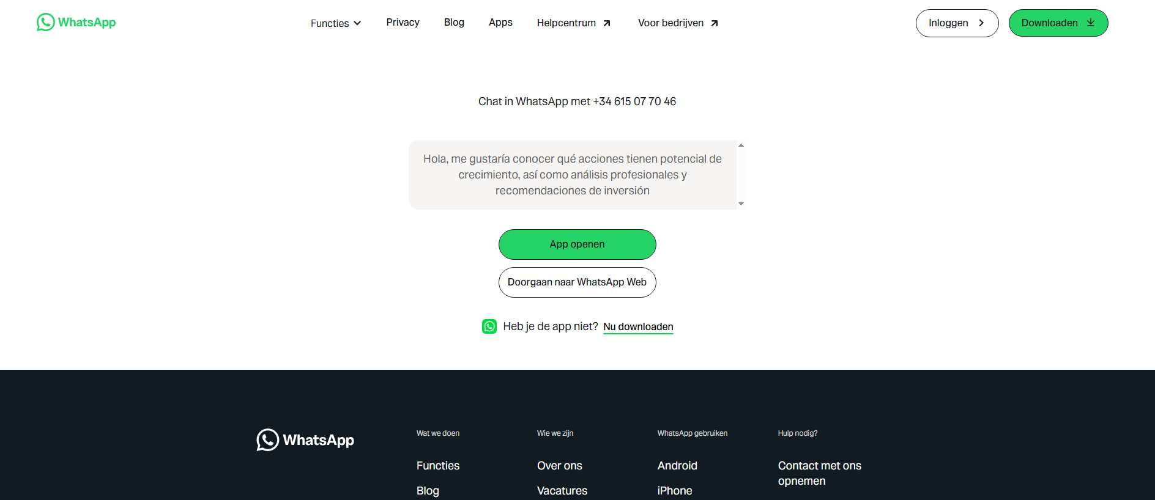Open the Privacy menu item
This screenshot has width=1155, height=500.
403,23
